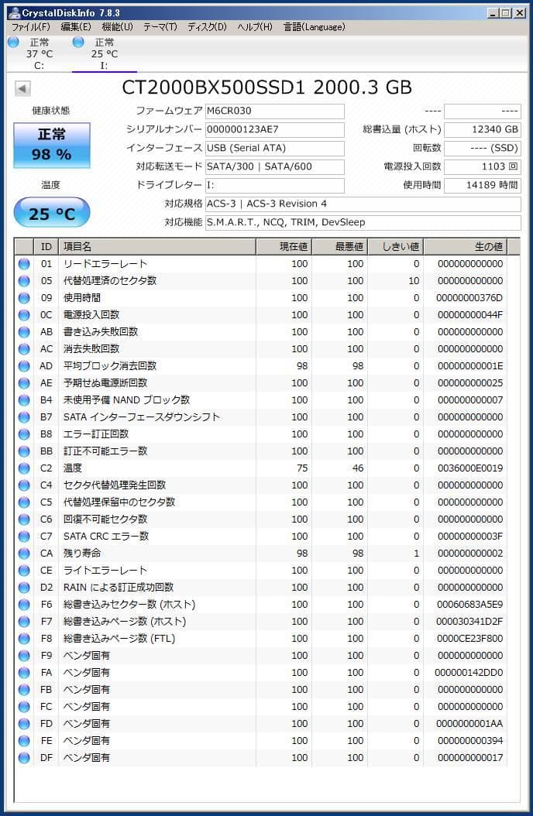The width and height of the screenshot is (533, 816).
Task: Click status circle for エラー訂正回数 row
Action: [x=24, y=434]
